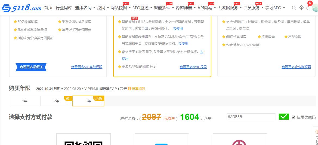Image resolution: width=318 pixels, height=145 pixels.
Task: Click the discounted price 1604
Action: click(x=189, y=117)
